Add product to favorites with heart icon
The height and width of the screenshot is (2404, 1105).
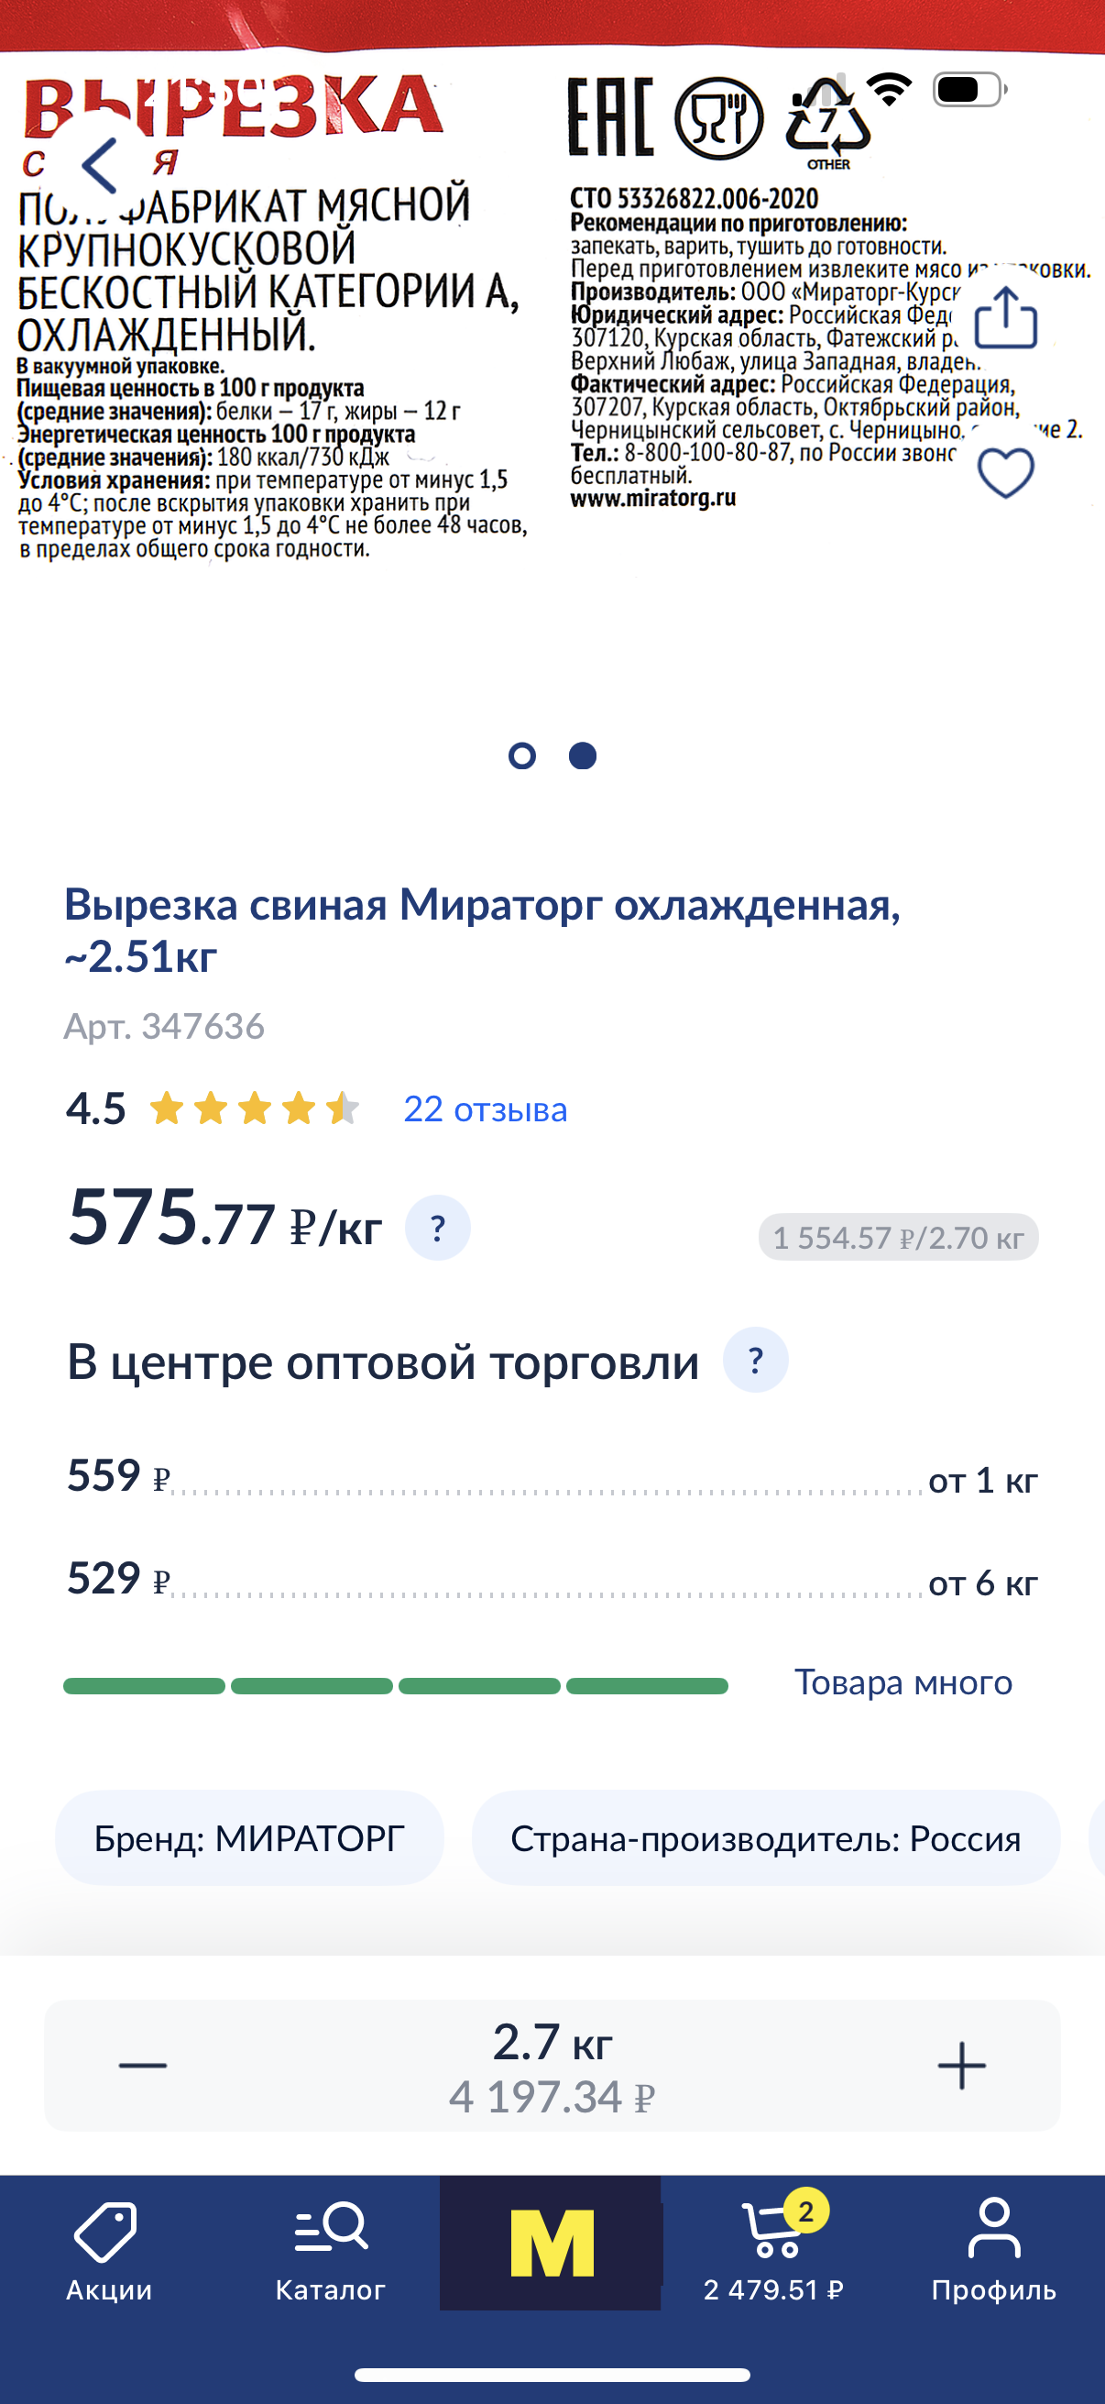[x=1005, y=472]
